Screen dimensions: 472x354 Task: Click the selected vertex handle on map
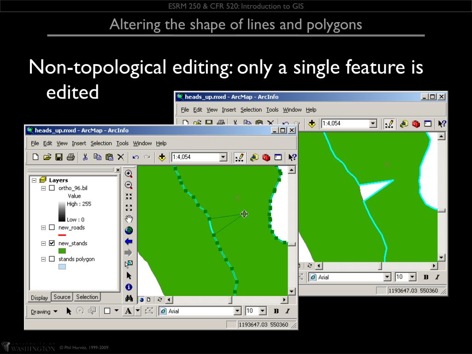[x=244, y=214]
